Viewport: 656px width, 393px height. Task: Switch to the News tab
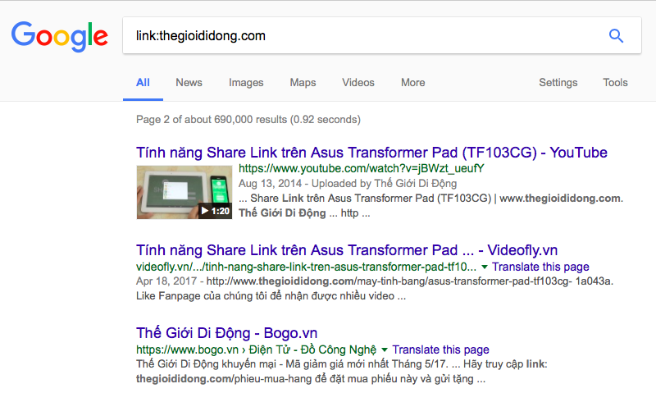189,82
